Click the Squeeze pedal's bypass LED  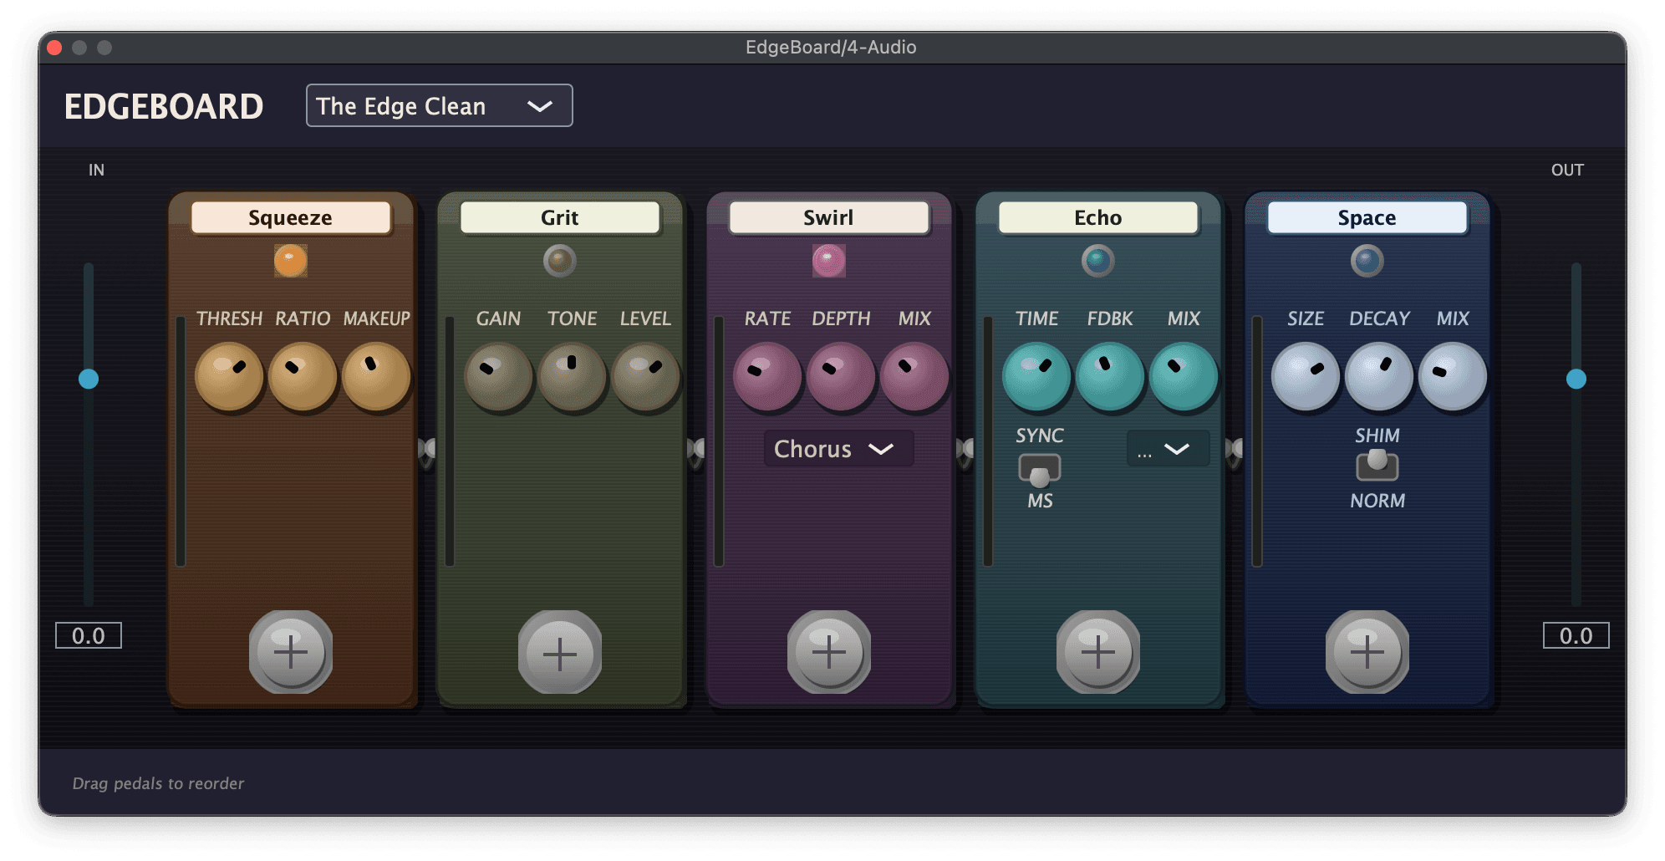point(292,260)
